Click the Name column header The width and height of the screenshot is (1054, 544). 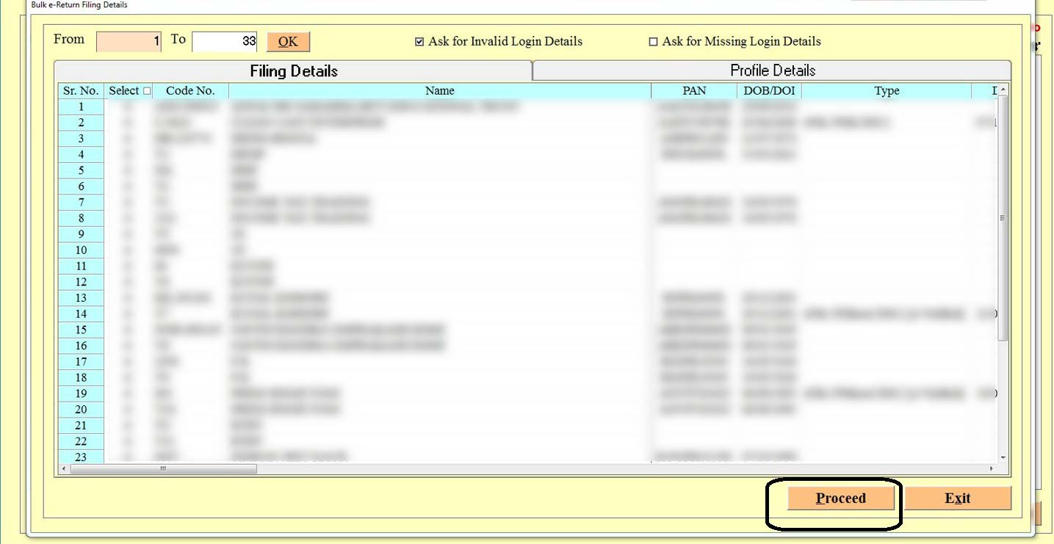point(439,90)
